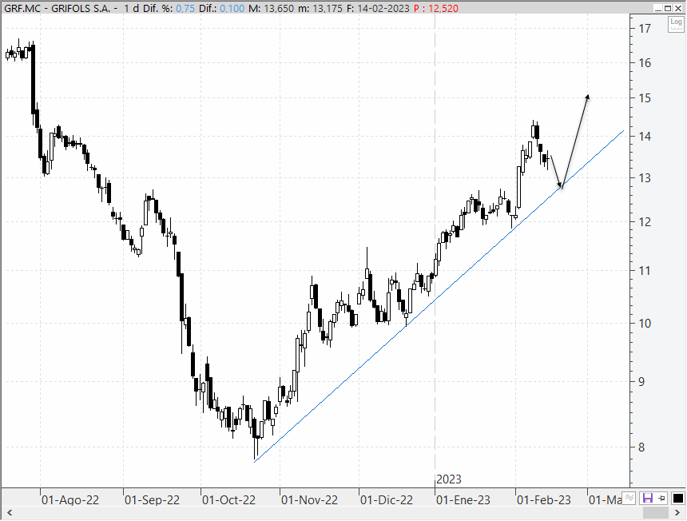Click price axis label 9
This screenshot has height=521, width=687.
642,382
